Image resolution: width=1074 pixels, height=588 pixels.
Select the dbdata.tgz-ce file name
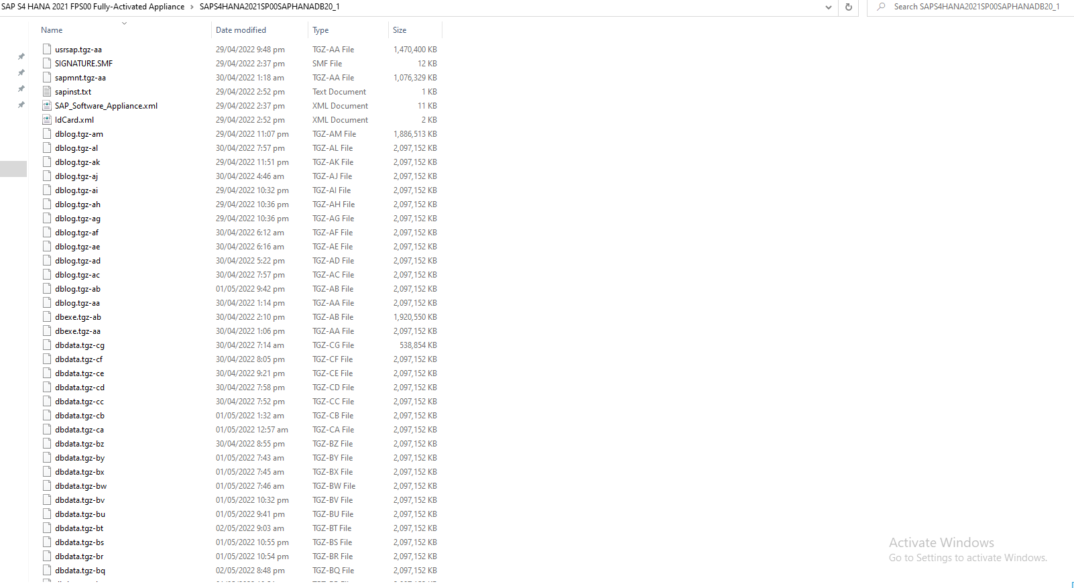[80, 373]
